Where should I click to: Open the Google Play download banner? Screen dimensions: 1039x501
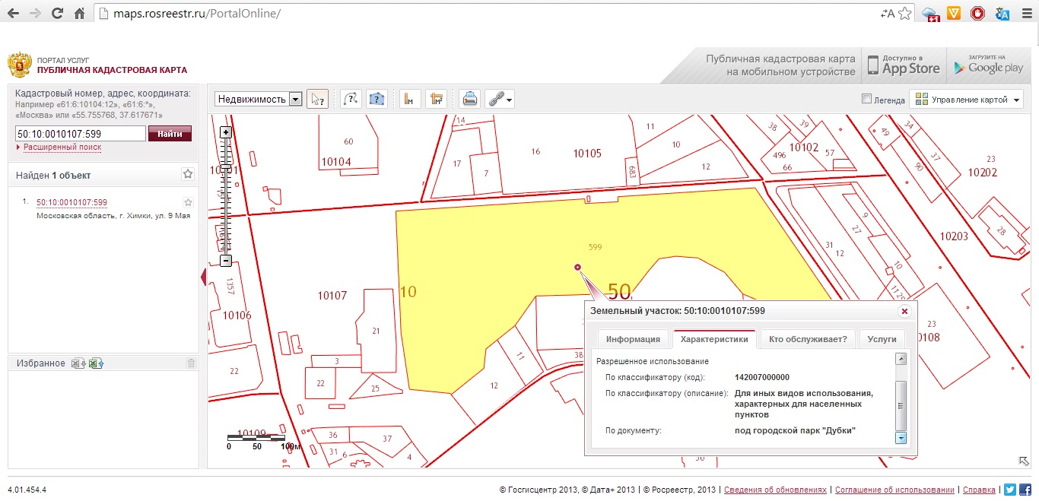click(989, 65)
